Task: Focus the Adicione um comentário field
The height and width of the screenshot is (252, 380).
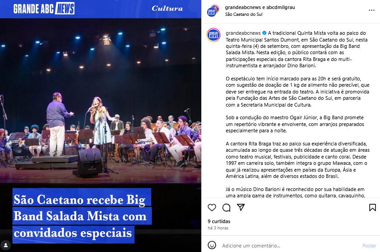Action: (x=290, y=246)
